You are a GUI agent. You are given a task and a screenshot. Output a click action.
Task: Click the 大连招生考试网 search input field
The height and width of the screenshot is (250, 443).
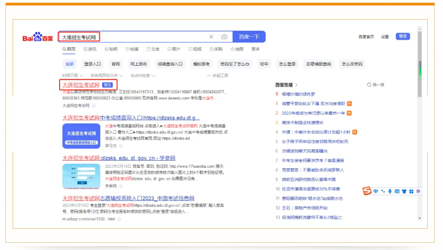[131, 37]
